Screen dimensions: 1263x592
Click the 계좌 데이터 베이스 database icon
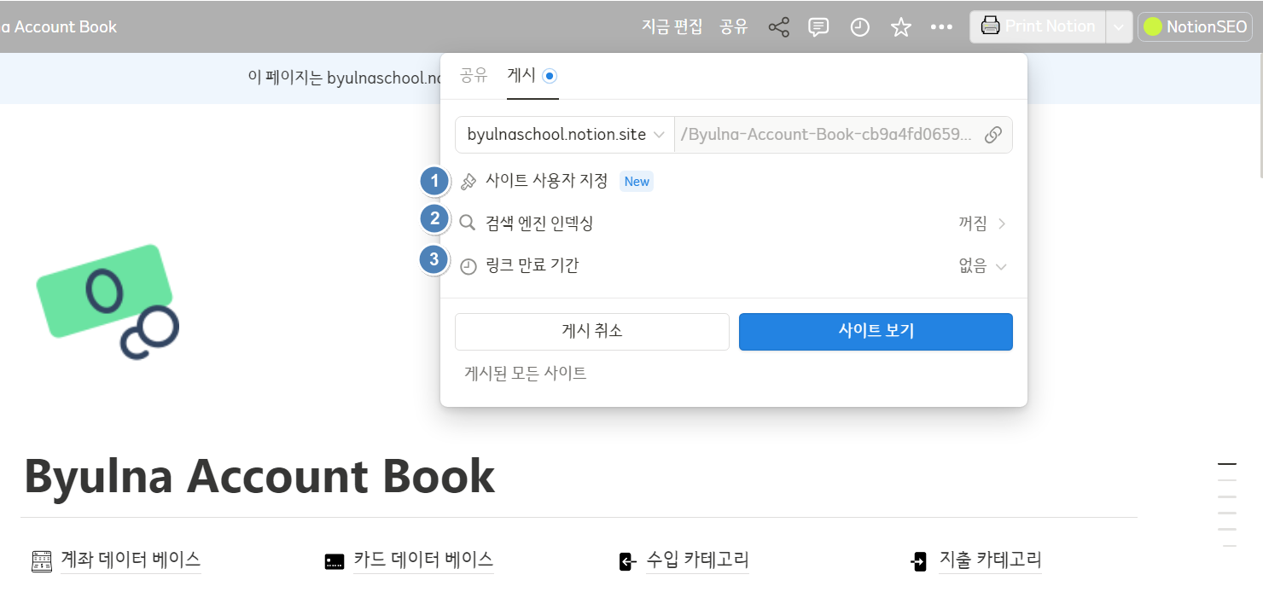[x=40, y=560]
